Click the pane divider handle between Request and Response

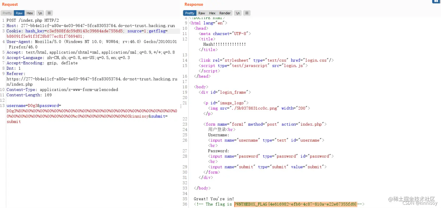tap(181, 106)
